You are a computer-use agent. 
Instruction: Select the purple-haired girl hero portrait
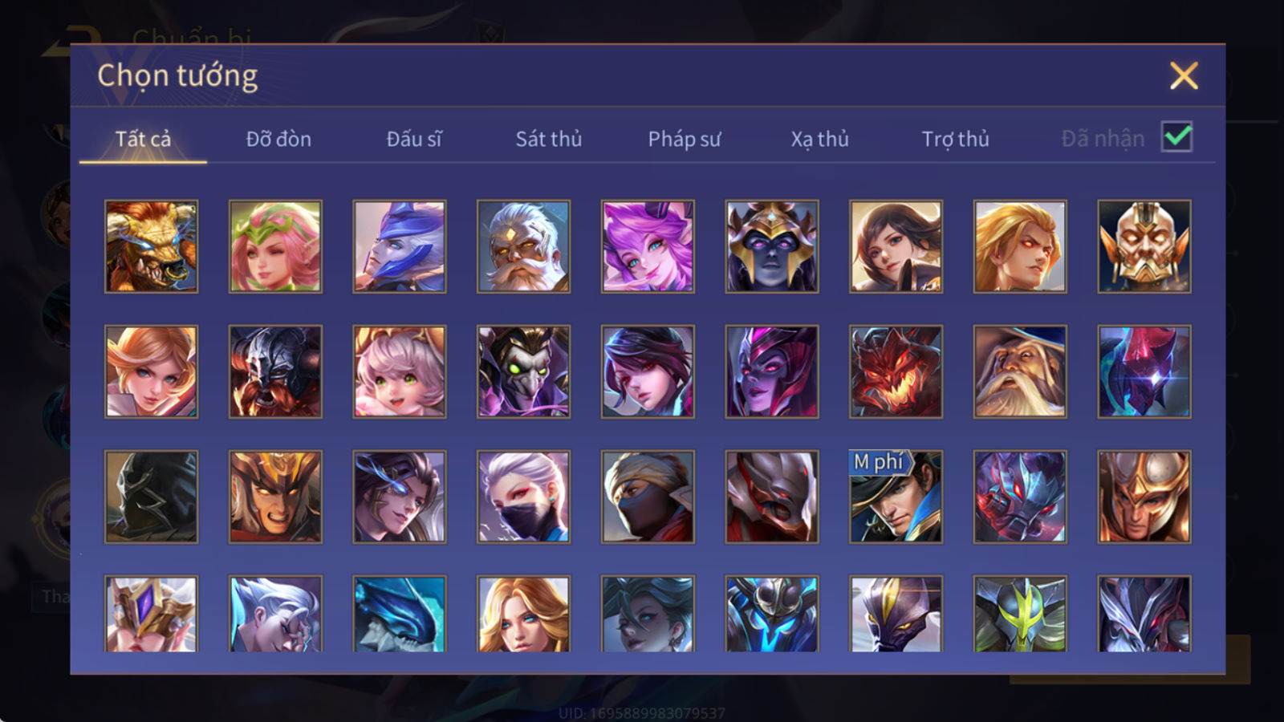pyautogui.click(x=648, y=246)
